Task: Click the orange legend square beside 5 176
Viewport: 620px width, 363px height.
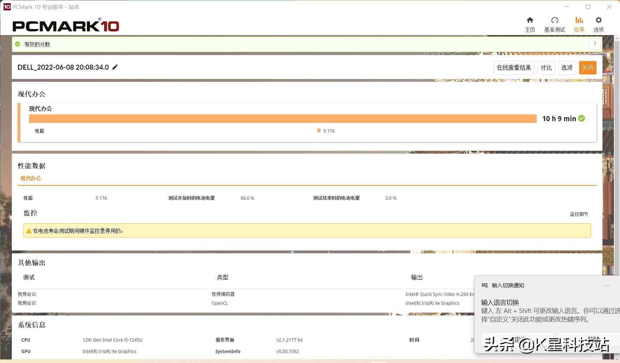Action: click(319, 130)
